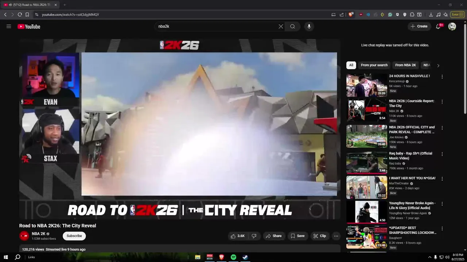The width and height of the screenshot is (467, 262).
Task: Reload the page in the browser
Action: coord(20,15)
